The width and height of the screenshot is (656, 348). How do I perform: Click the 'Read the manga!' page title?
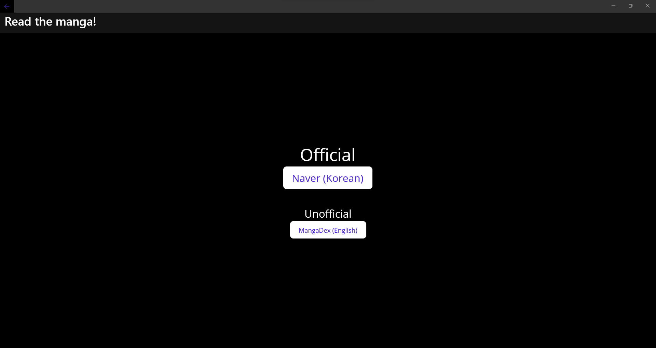(51, 22)
